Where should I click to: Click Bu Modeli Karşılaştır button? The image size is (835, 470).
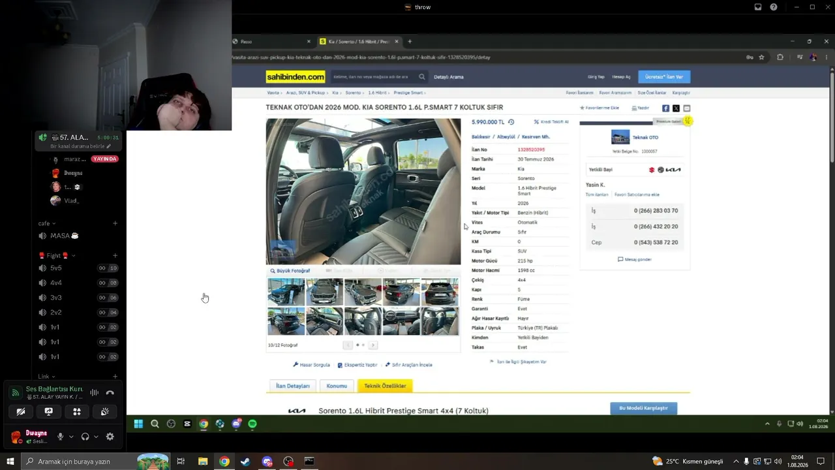tap(643, 408)
